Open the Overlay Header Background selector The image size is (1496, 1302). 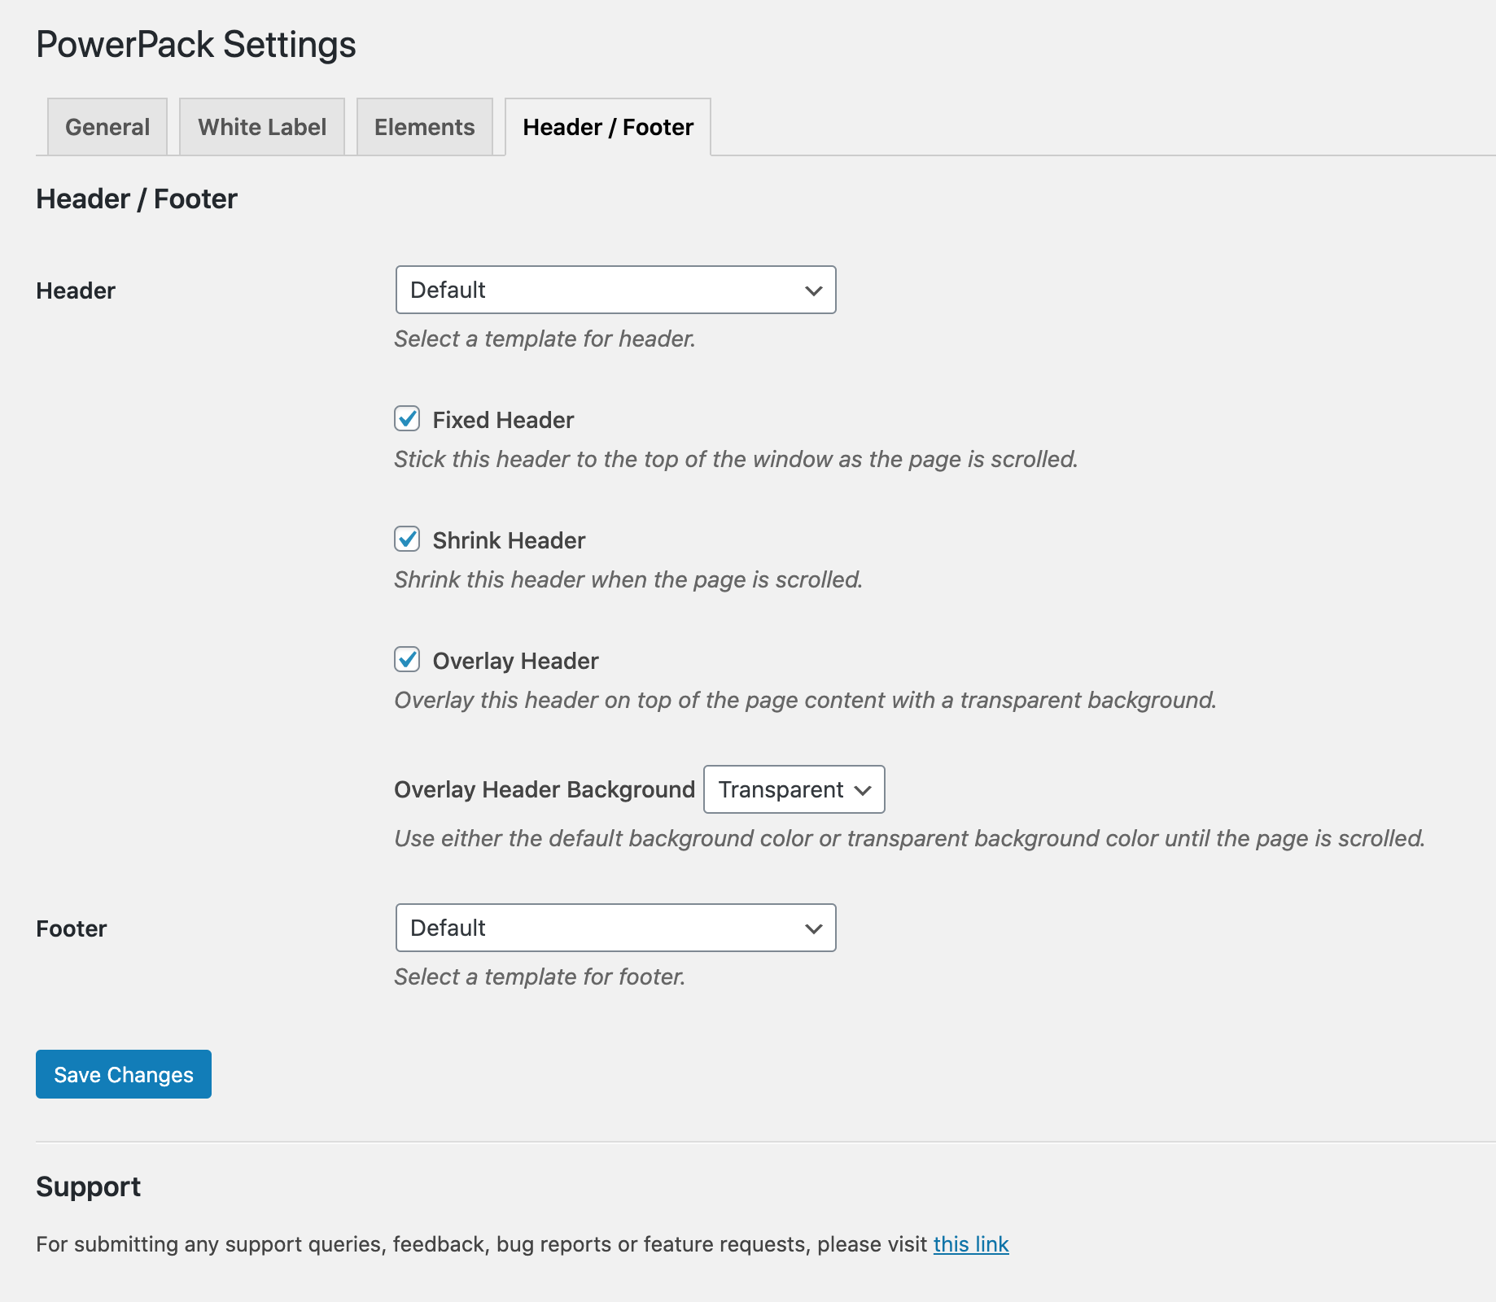coord(793,789)
